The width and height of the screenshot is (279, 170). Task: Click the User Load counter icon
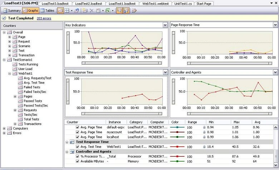pyautogui.click(x=15, y=69)
